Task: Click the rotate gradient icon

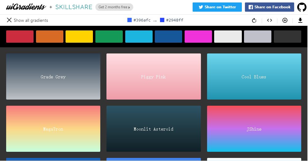Action: [x=254, y=20]
